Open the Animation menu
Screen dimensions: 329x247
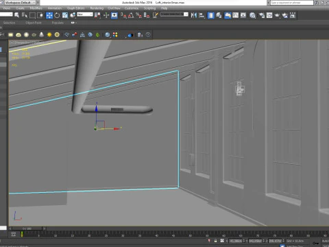pyautogui.click(x=55, y=8)
